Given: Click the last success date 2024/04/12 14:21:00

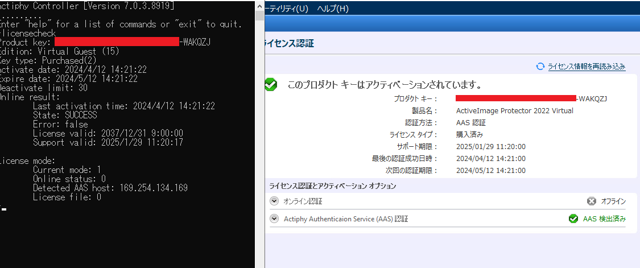Looking at the screenshot, I should [490, 159].
